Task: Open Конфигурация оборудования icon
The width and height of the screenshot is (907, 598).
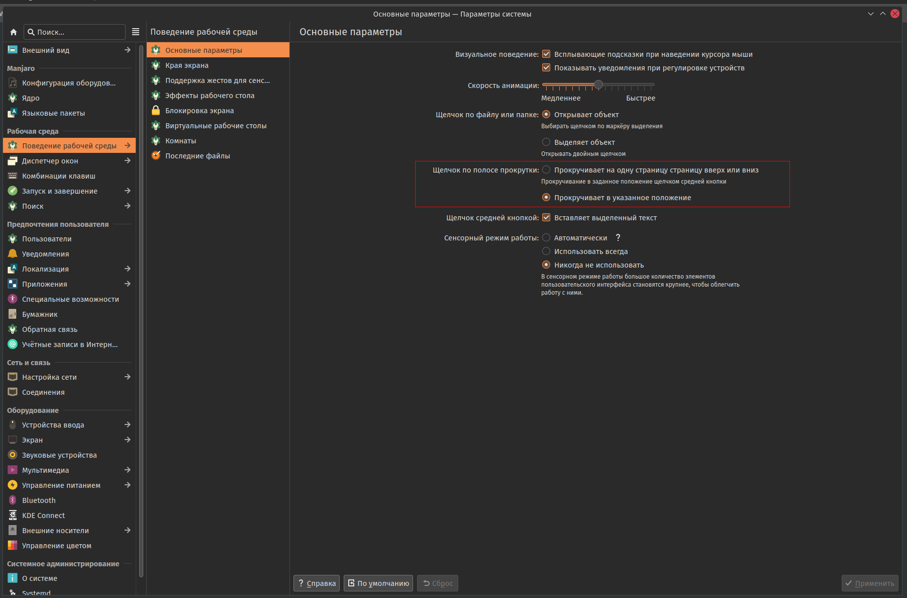Action: coord(13,83)
